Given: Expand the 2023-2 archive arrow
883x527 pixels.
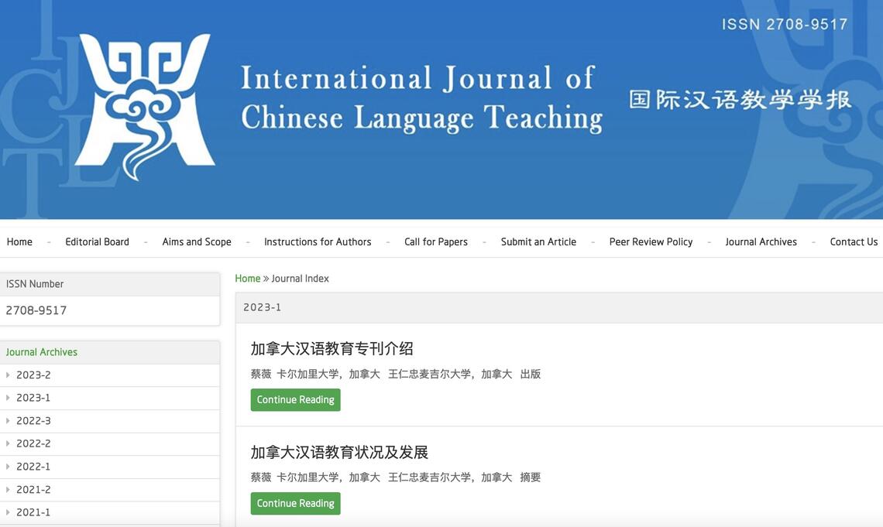Looking at the screenshot, I should (x=8, y=375).
